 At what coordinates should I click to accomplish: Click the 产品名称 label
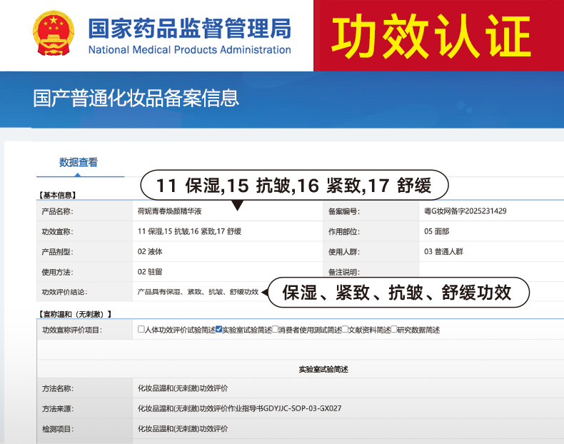pyautogui.click(x=58, y=211)
